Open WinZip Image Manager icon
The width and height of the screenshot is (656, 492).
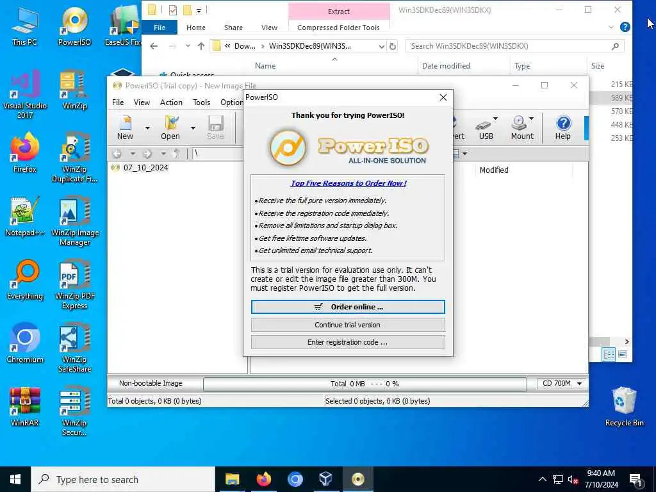(74, 221)
